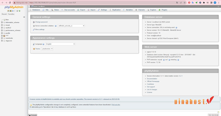Click help icon after curl extension
The image size is (221, 116).
169,60
